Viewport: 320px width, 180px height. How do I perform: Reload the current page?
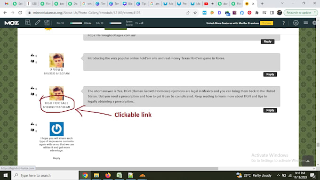pos(20,13)
